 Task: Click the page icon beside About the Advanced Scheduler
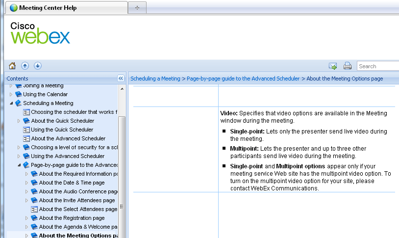(26, 138)
